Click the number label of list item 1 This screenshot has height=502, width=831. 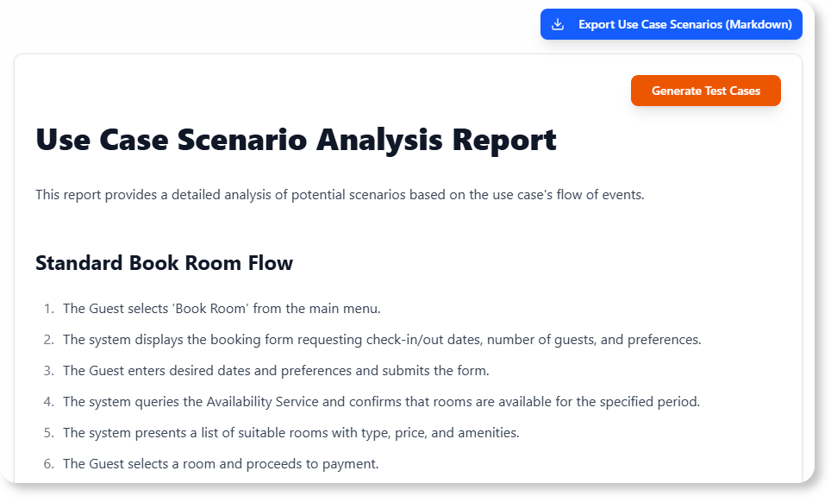pos(47,307)
